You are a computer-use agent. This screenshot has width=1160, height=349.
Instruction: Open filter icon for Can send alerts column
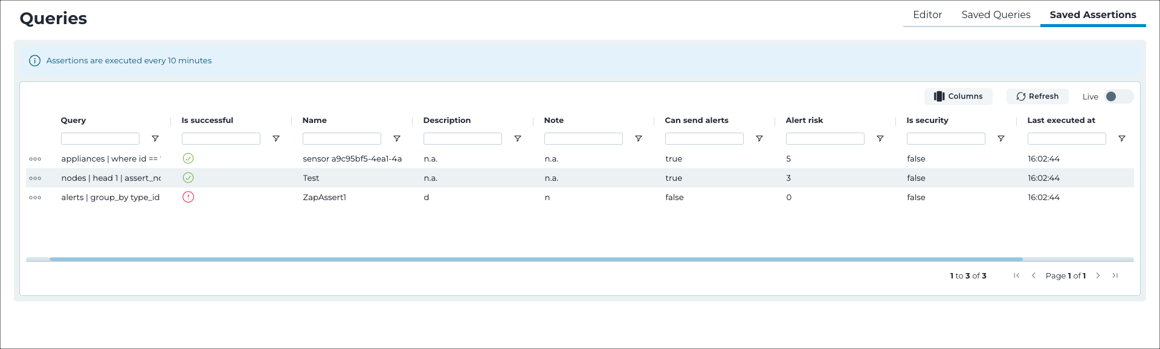(759, 139)
